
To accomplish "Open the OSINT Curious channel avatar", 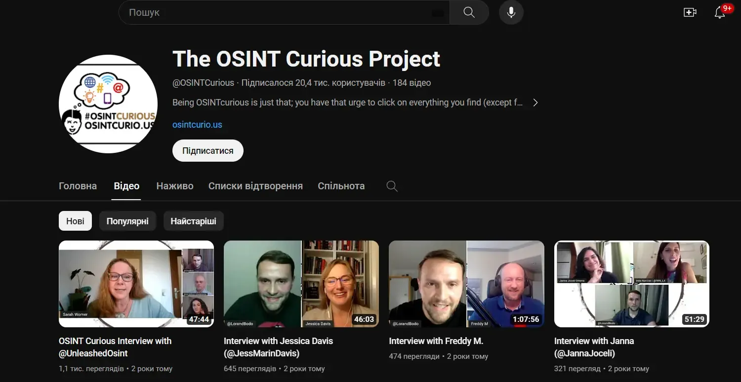I will tap(108, 104).
